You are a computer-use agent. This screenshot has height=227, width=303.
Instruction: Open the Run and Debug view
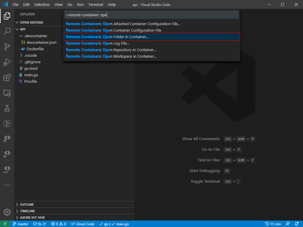[x=7, y=62]
